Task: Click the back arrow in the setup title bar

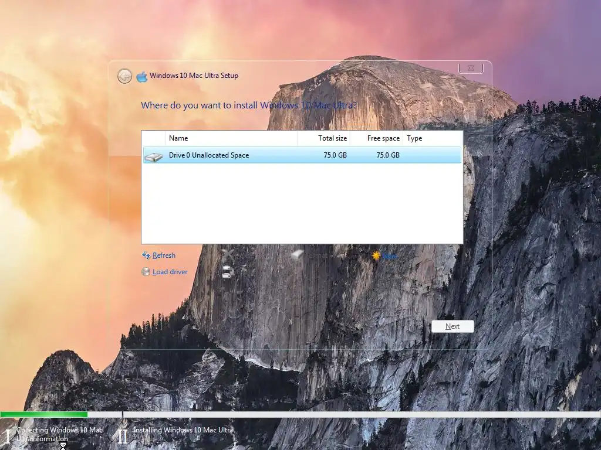Action: 124,76
